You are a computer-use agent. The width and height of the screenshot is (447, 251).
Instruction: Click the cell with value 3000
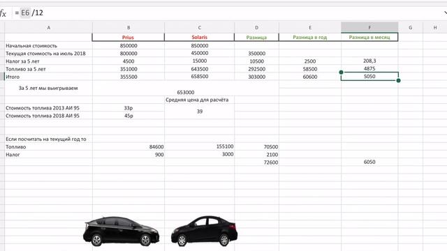point(199,154)
